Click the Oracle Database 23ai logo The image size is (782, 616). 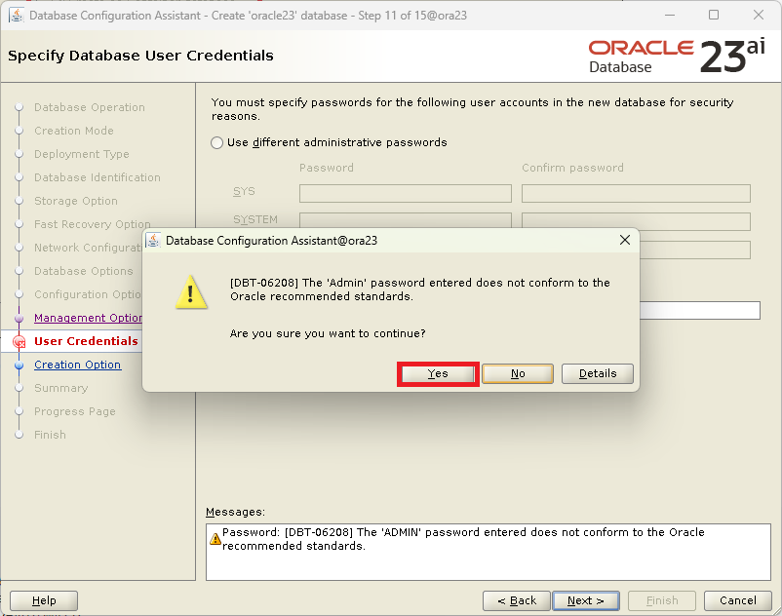(677, 57)
